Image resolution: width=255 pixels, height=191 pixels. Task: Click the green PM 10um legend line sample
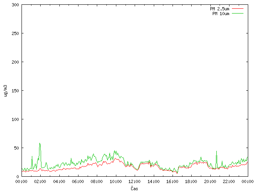click(237, 14)
